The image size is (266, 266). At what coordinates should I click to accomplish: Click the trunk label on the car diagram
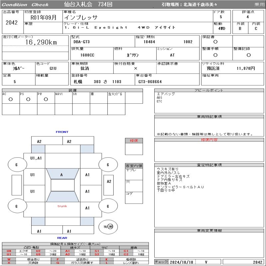tap(62, 206)
